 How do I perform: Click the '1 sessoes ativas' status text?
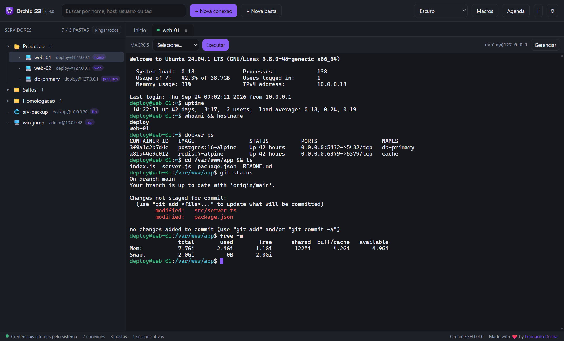tap(148, 337)
